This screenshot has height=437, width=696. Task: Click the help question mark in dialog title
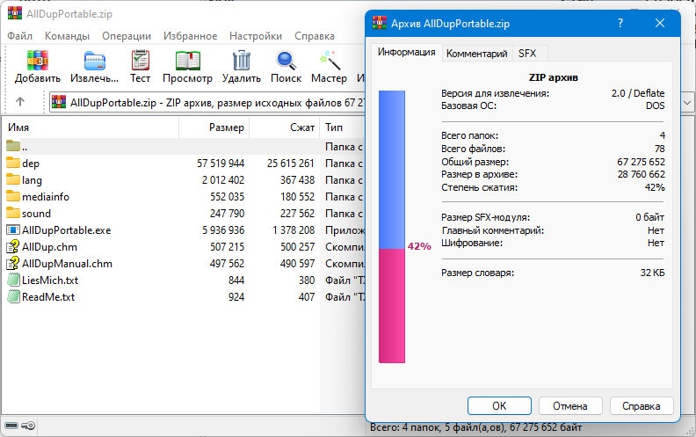pos(620,23)
